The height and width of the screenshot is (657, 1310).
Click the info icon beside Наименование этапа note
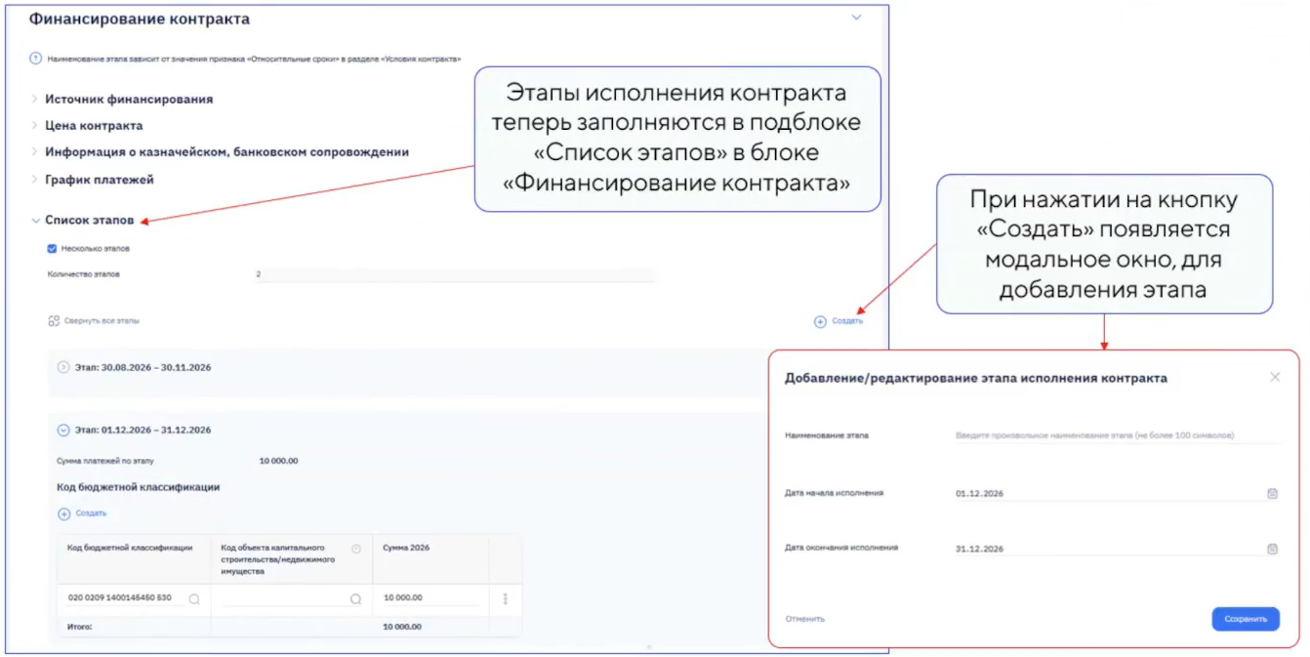[x=36, y=59]
